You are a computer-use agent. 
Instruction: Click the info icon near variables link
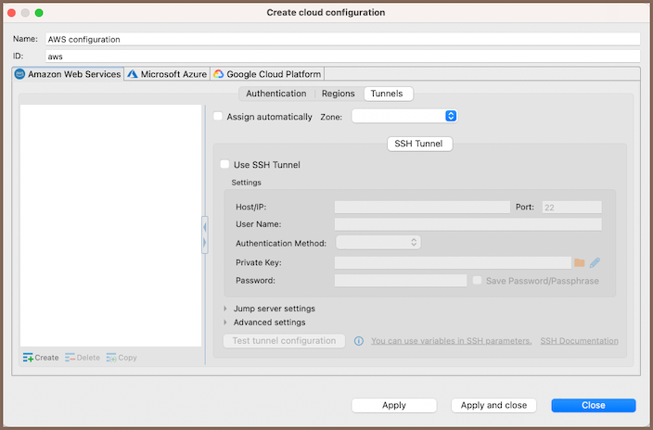(358, 341)
